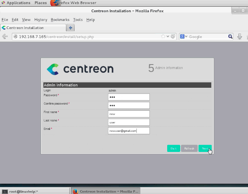Click the Applications menu icon
Viewport: 248px width, 194px height.
3,3
